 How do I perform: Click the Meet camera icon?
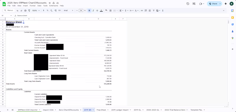pyautogui.click(x=201, y=4)
